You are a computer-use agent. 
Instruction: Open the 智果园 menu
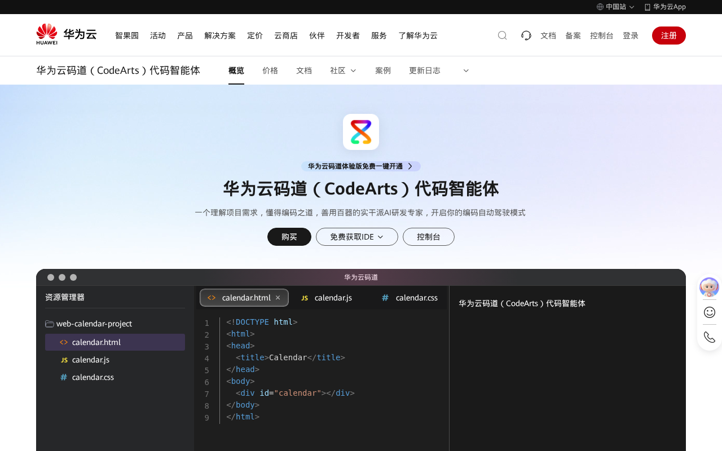point(127,36)
